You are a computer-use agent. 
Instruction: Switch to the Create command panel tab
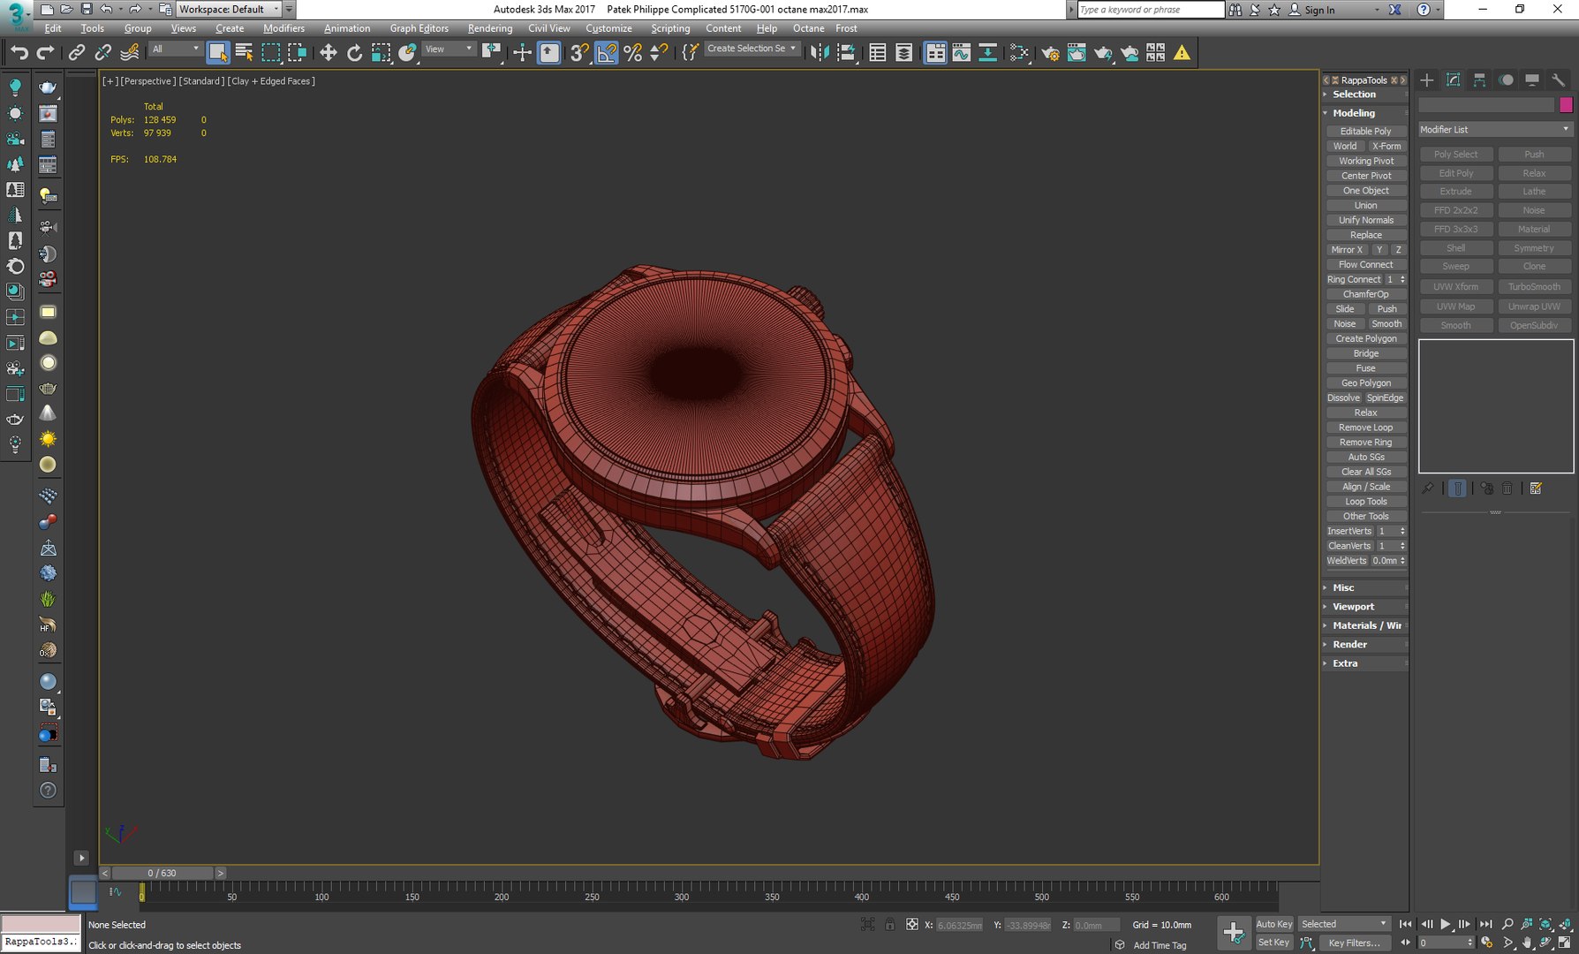1427,80
